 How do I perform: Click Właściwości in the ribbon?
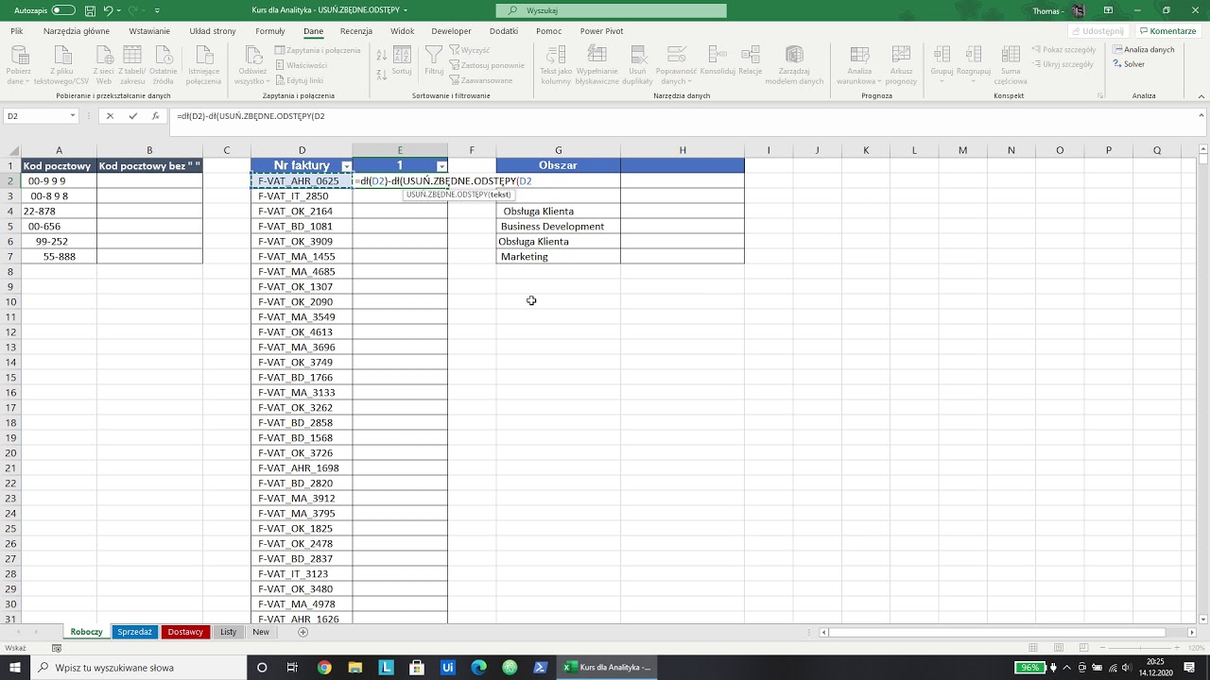tap(302, 65)
